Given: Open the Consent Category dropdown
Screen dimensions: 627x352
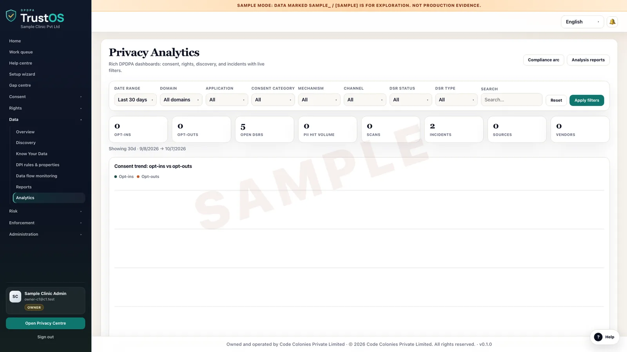Looking at the screenshot, I should [273, 100].
